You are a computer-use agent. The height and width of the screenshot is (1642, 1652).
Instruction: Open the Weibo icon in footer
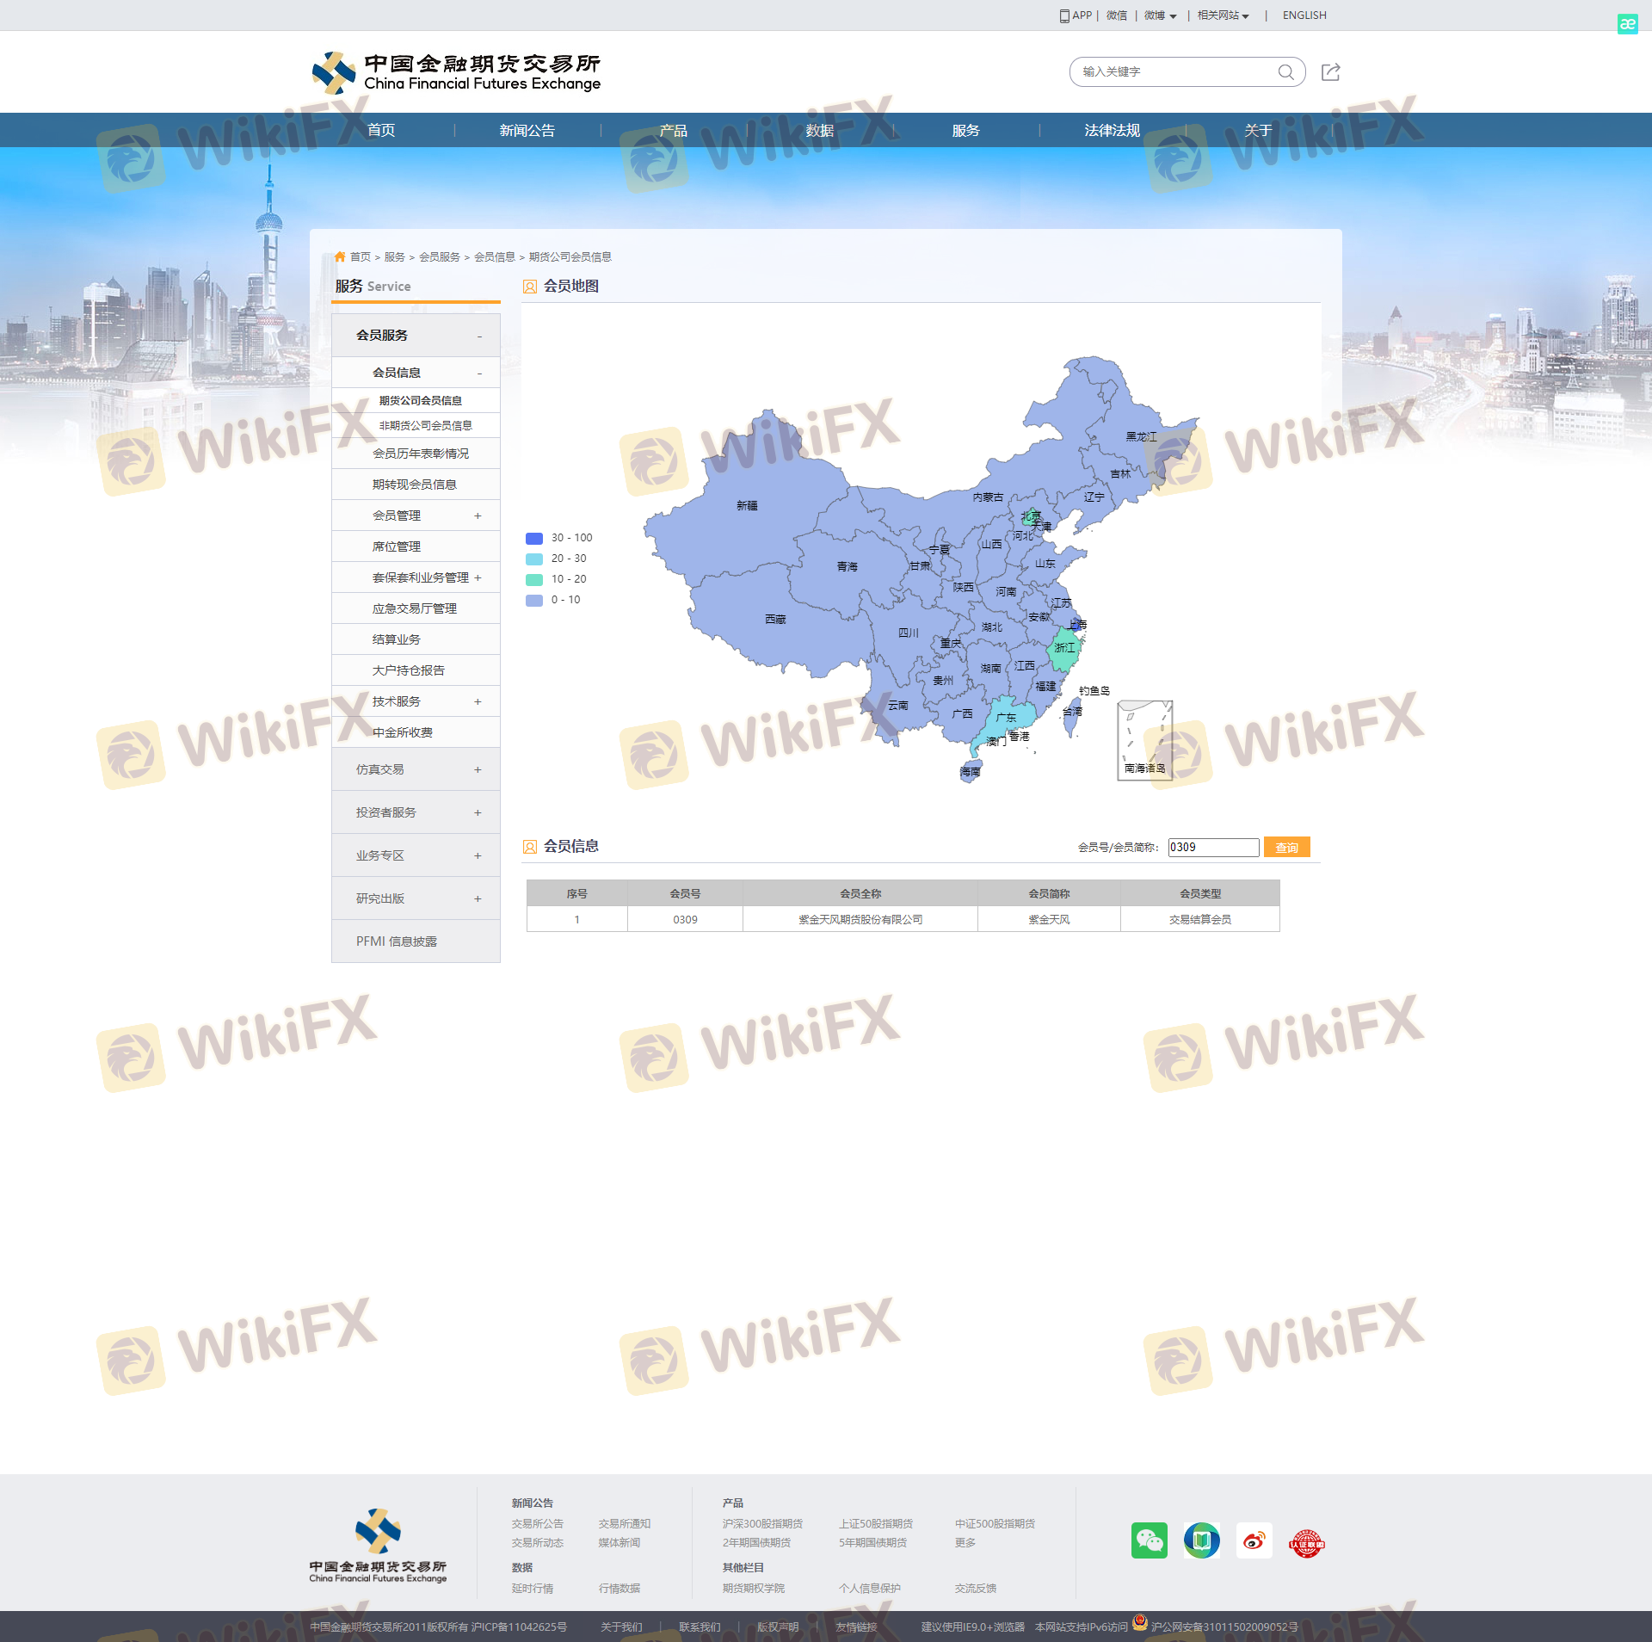point(1254,1540)
